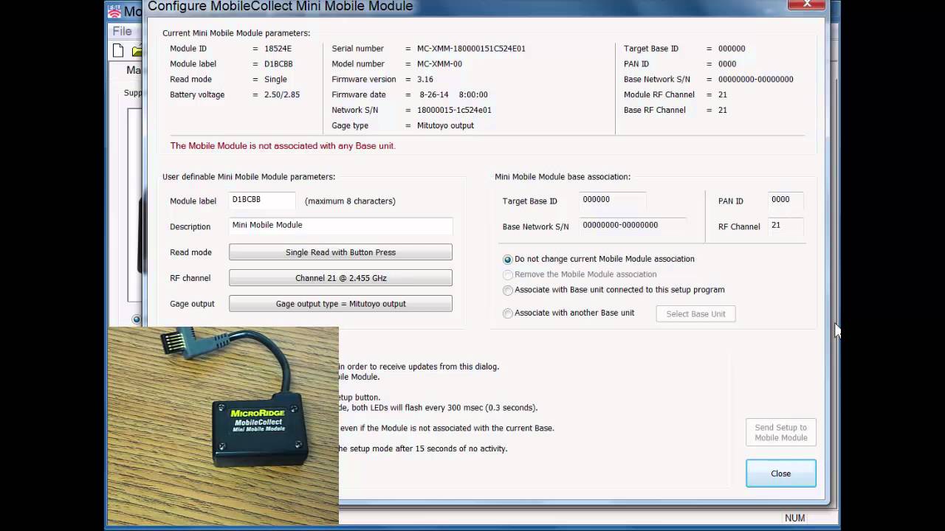The width and height of the screenshot is (945, 531).
Task: Click the 'Select Base Unit' button
Action: pyautogui.click(x=695, y=314)
